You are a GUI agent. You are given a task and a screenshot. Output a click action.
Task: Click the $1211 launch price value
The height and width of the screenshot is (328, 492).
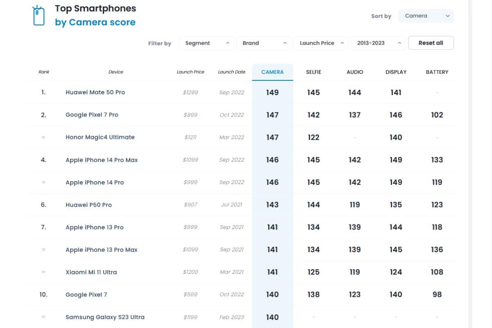(x=191, y=138)
